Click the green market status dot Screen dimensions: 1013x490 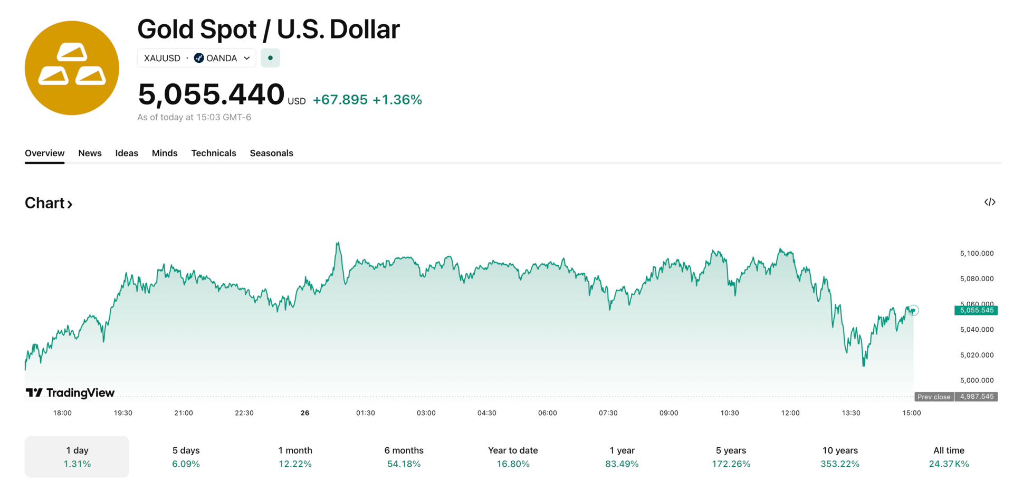click(x=270, y=58)
